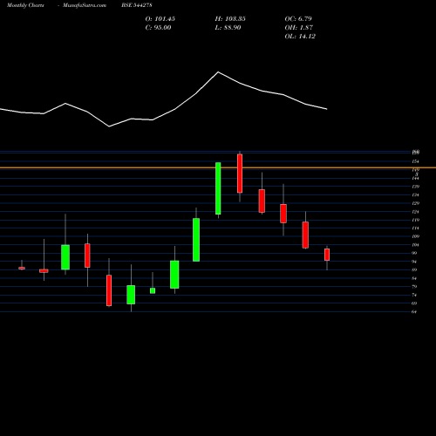Click the 144 price axis label
436x436 pixels.
(416, 178)
